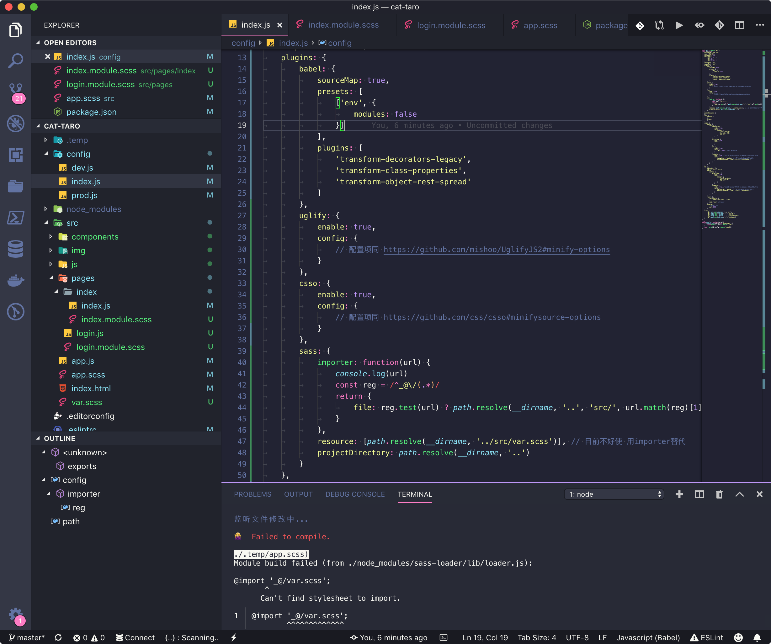The image size is (771, 644).
Task: Open the terminal selector dropdown showing 1: node
Action: pyautogui.click(x=614, y=494)
